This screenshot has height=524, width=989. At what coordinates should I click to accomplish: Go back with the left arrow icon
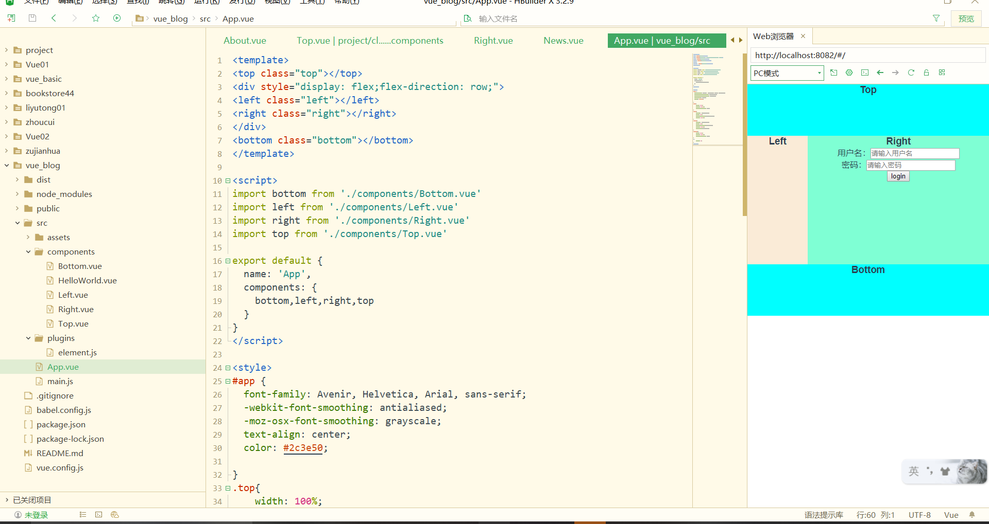(x=54, y=18)
